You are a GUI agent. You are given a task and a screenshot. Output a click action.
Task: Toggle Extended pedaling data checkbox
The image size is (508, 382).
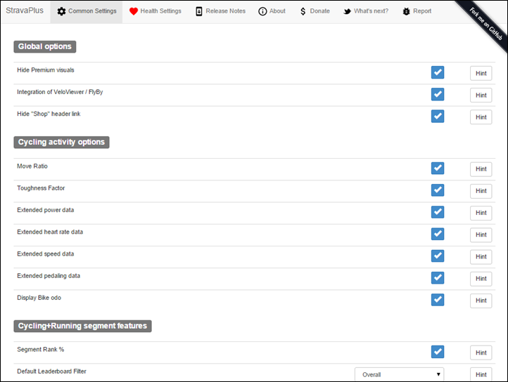coord(438,278)
